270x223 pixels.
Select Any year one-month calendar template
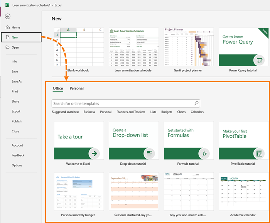189,191
